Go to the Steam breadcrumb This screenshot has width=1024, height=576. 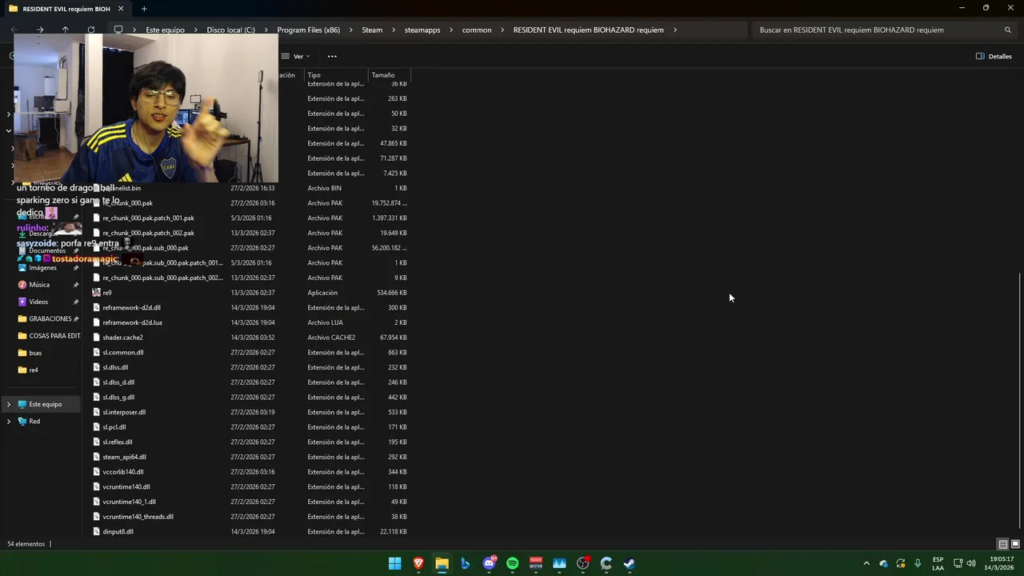tap(372, 30)
